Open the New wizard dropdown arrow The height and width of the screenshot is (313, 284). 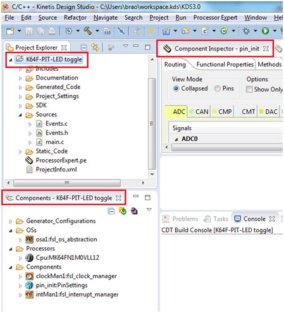click(x=19, y=31)
